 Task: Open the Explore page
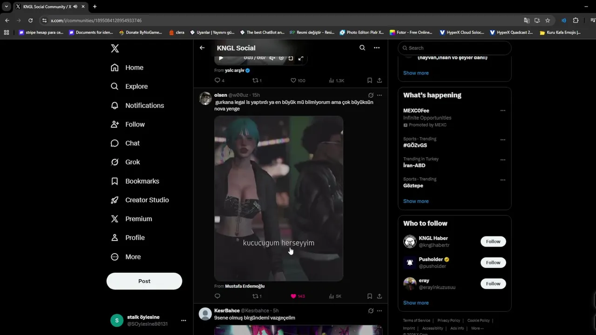point(129,87)
